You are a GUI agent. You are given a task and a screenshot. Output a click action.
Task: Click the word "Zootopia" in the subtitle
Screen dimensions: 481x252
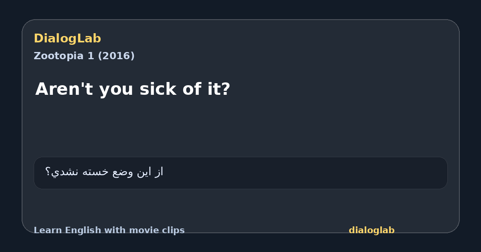pyautogui.click(x=59, y=56)
